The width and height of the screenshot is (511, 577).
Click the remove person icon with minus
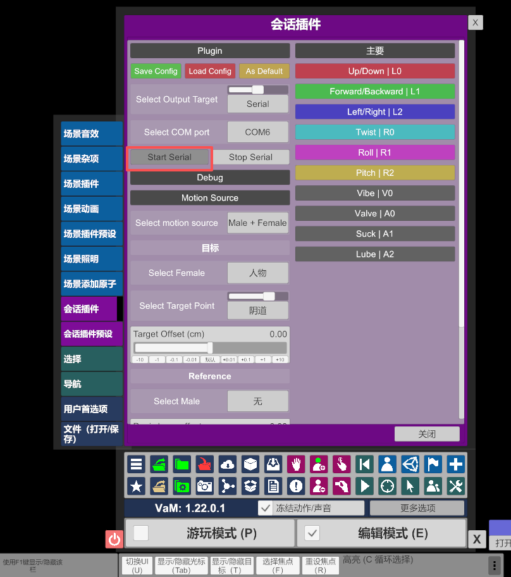tap(319, 486)
